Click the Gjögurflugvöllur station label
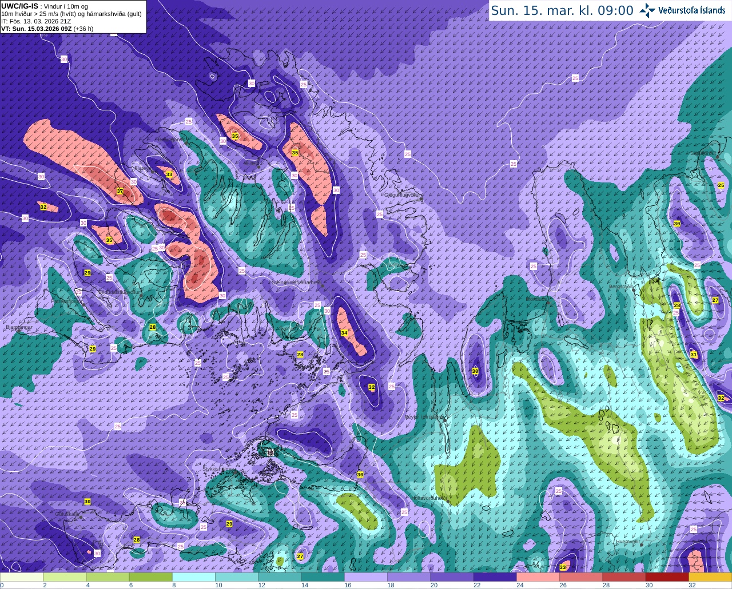 (403, 195)
